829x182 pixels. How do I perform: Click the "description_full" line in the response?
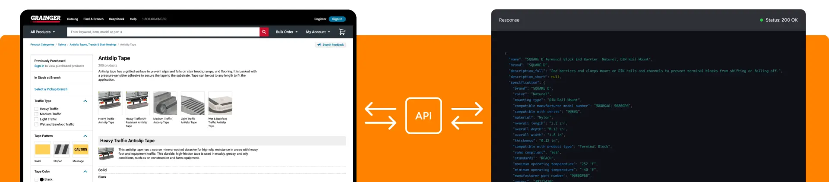645,71
